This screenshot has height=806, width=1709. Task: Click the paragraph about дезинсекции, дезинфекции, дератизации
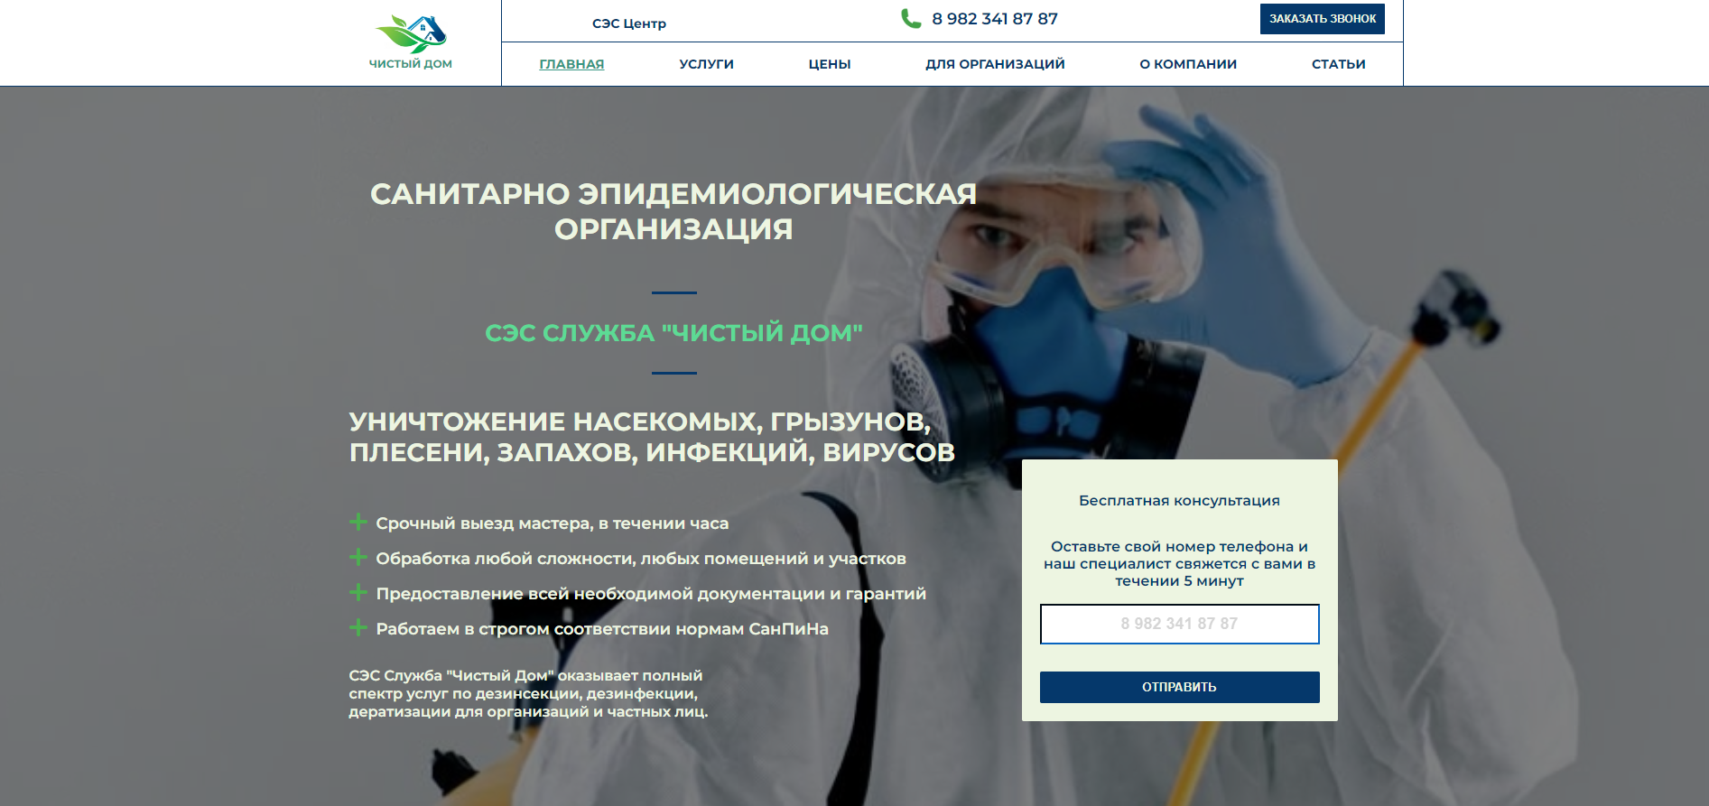pos(529,693)
